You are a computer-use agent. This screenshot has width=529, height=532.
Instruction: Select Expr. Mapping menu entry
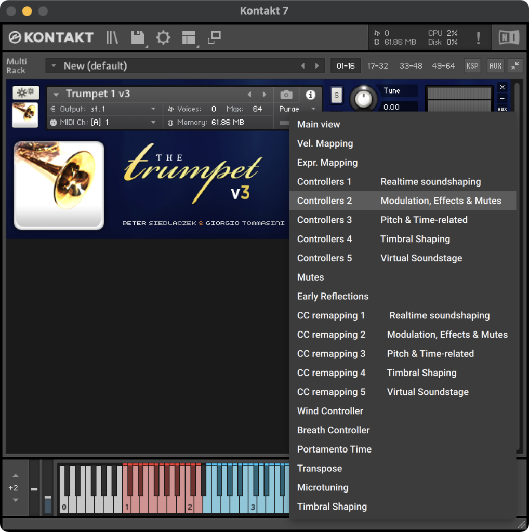(403, 163)
